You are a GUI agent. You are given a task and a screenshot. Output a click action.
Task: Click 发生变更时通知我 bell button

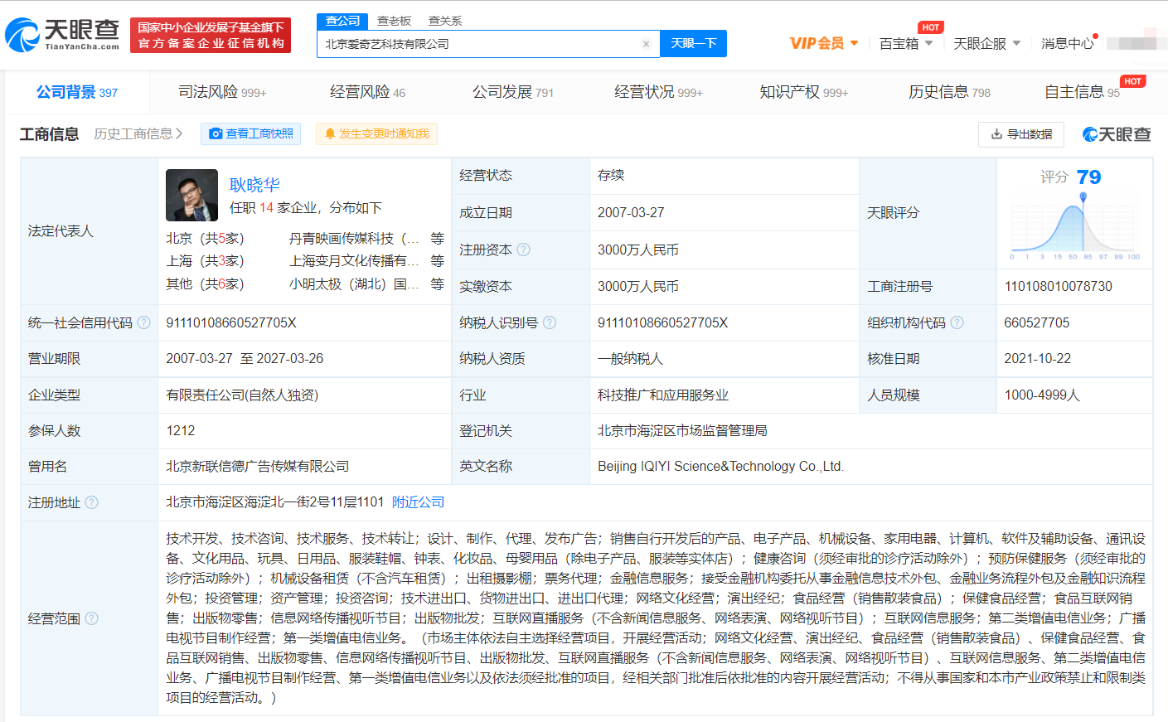click(x=376, y=133)
